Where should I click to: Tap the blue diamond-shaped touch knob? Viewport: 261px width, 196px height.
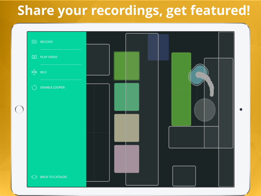(198, 75)
